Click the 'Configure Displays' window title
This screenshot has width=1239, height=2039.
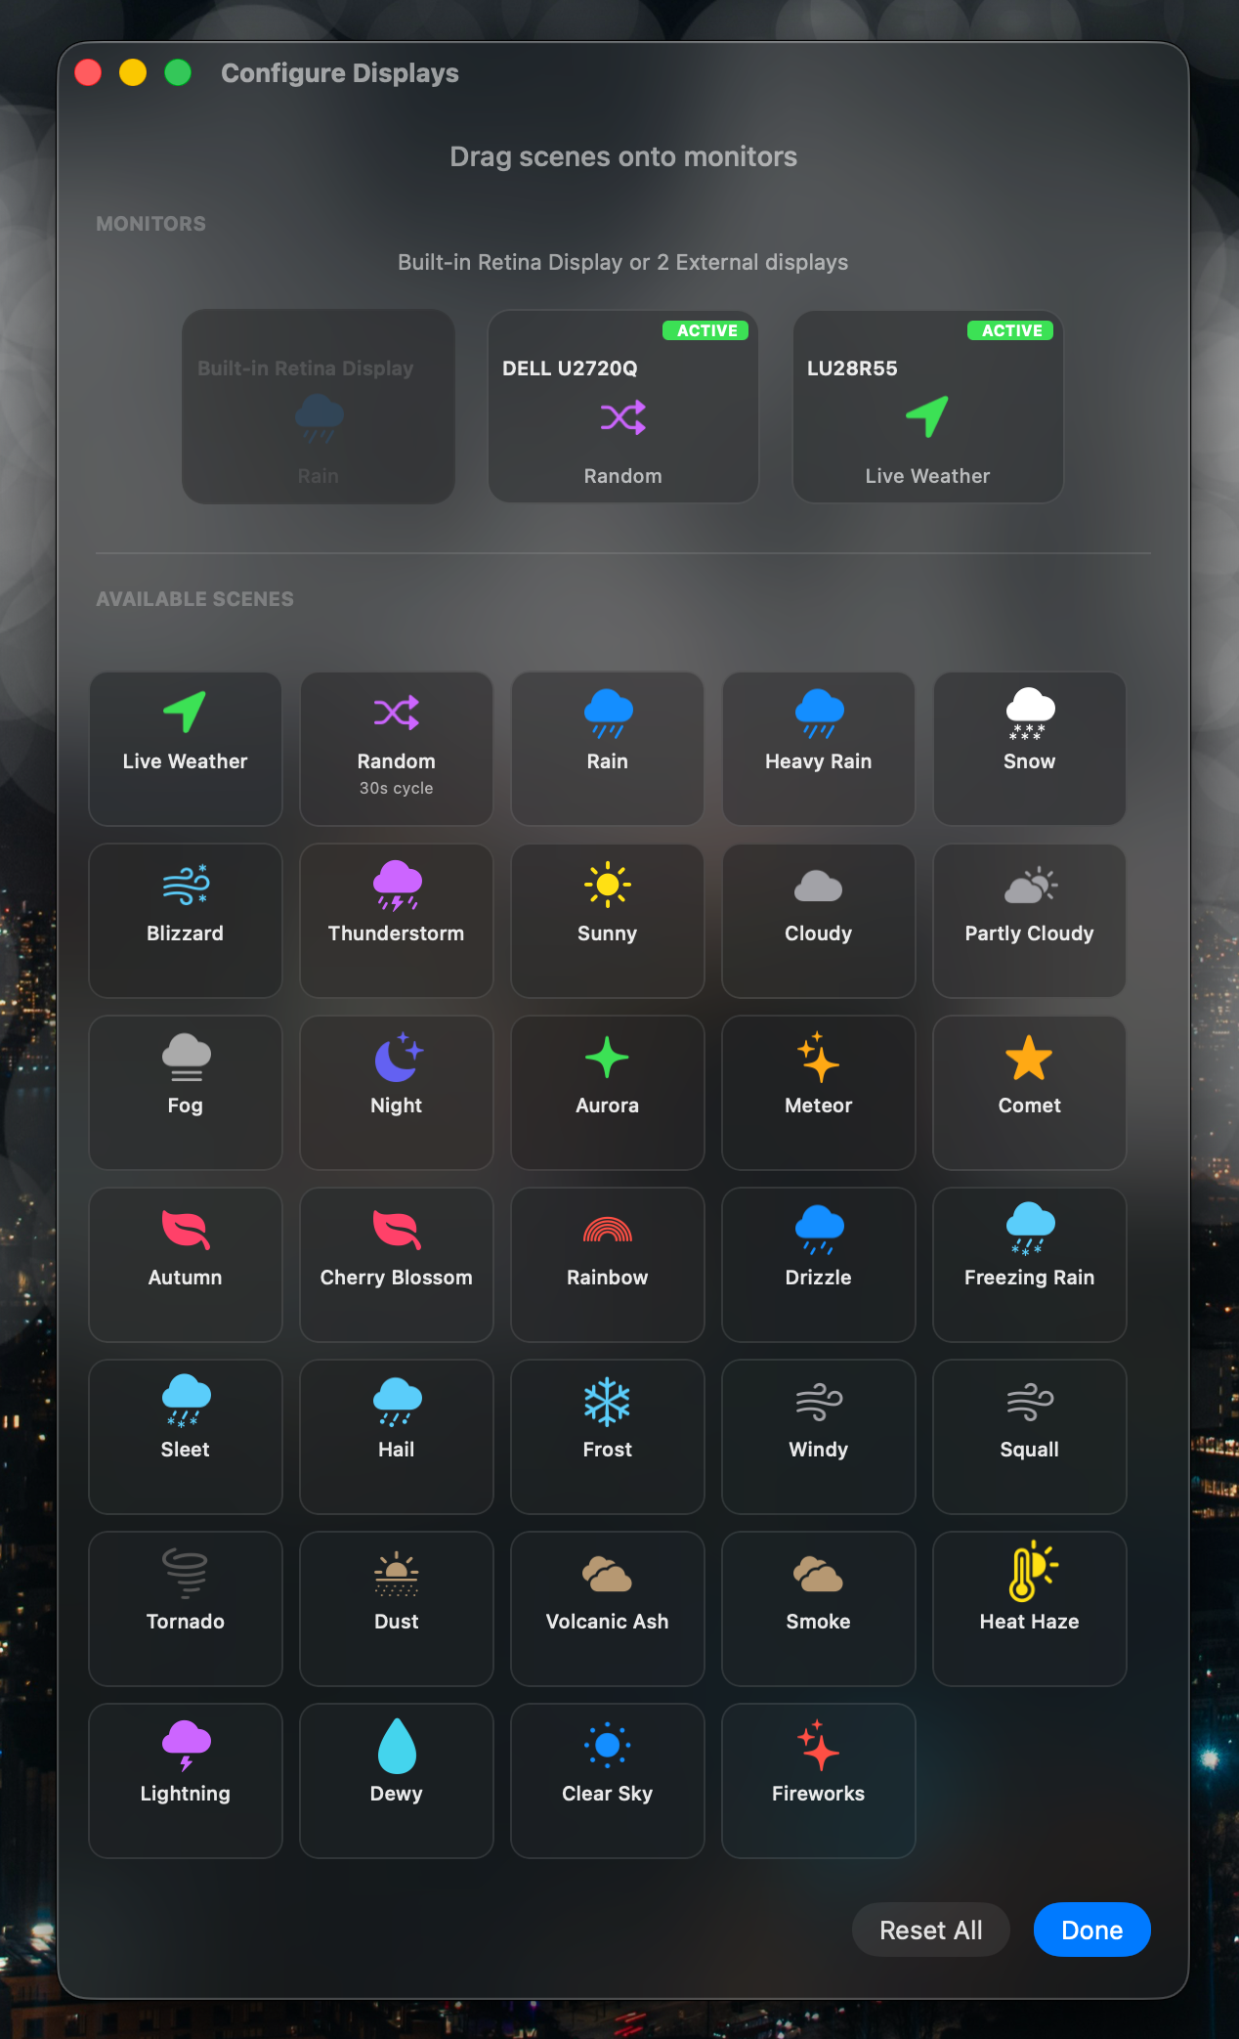(340, 73)
